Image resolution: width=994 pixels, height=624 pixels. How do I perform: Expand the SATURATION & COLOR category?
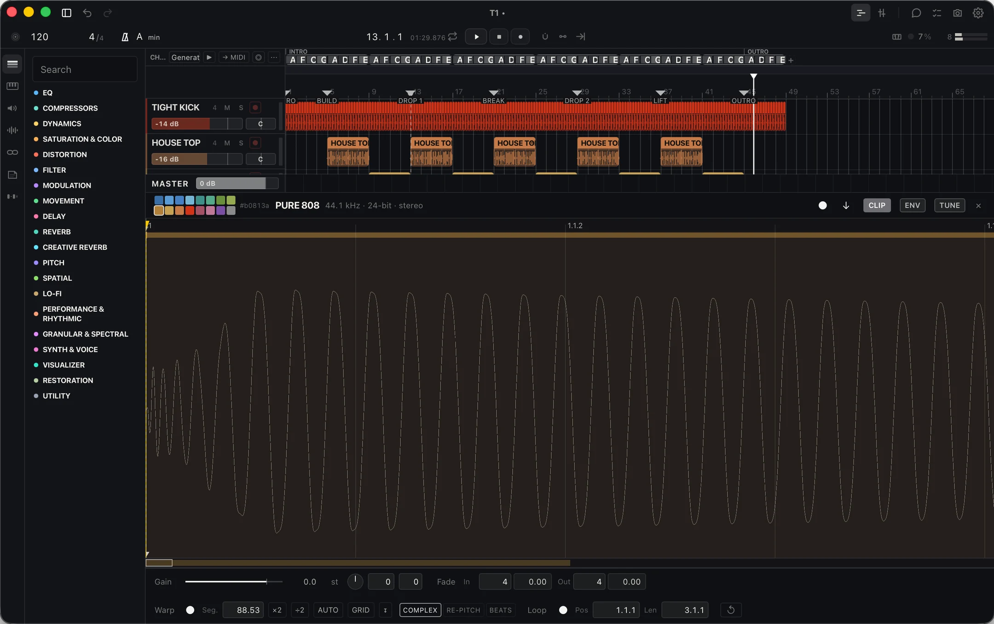tap(82, 139)
